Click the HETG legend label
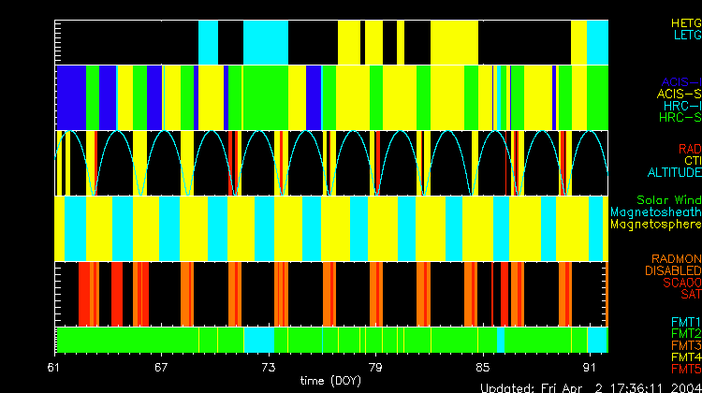The image size is (702, 393). [685, 22]
